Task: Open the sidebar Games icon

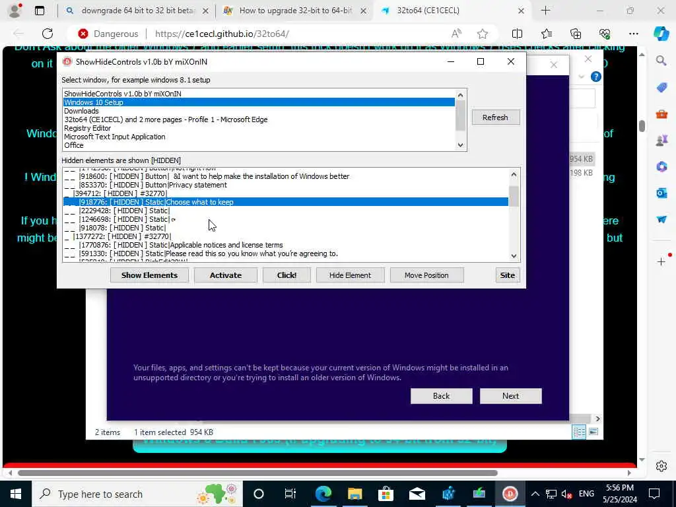Action: (661, 141)
